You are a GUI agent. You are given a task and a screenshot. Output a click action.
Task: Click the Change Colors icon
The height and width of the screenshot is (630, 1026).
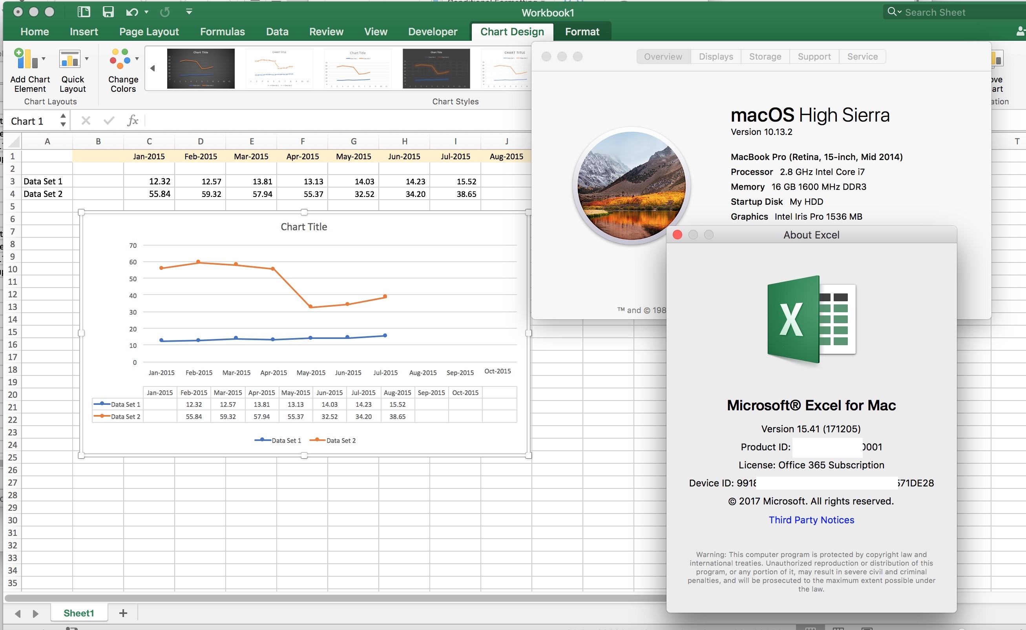pos(120,58)
